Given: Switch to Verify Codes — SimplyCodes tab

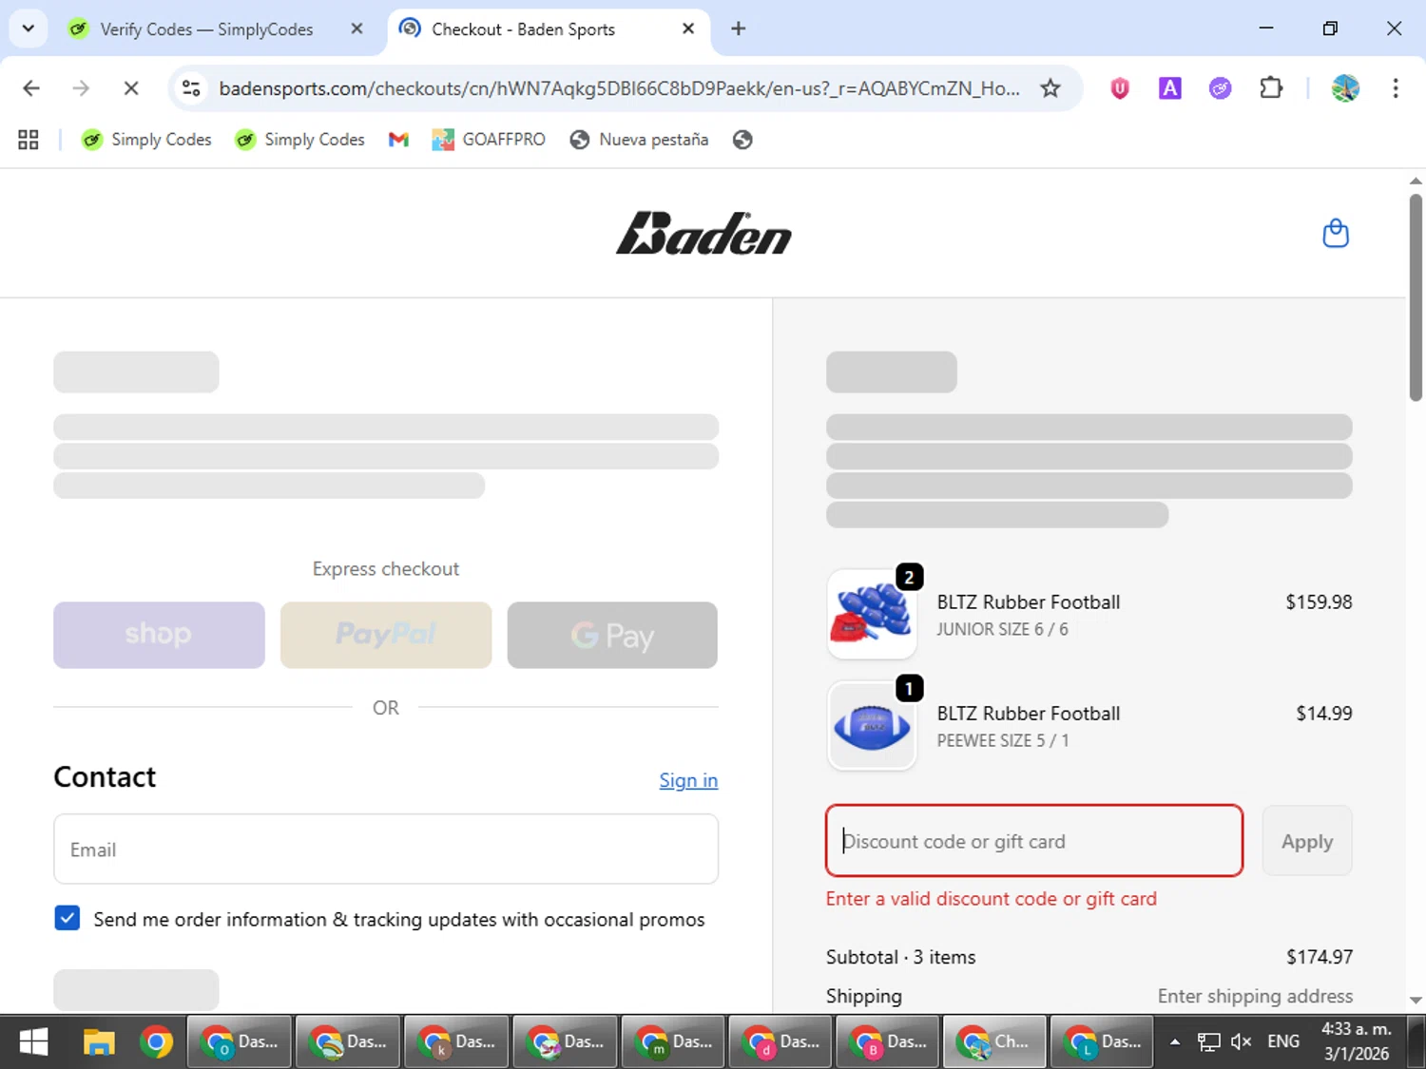Looking at the screenshot, I should (206, 29).
